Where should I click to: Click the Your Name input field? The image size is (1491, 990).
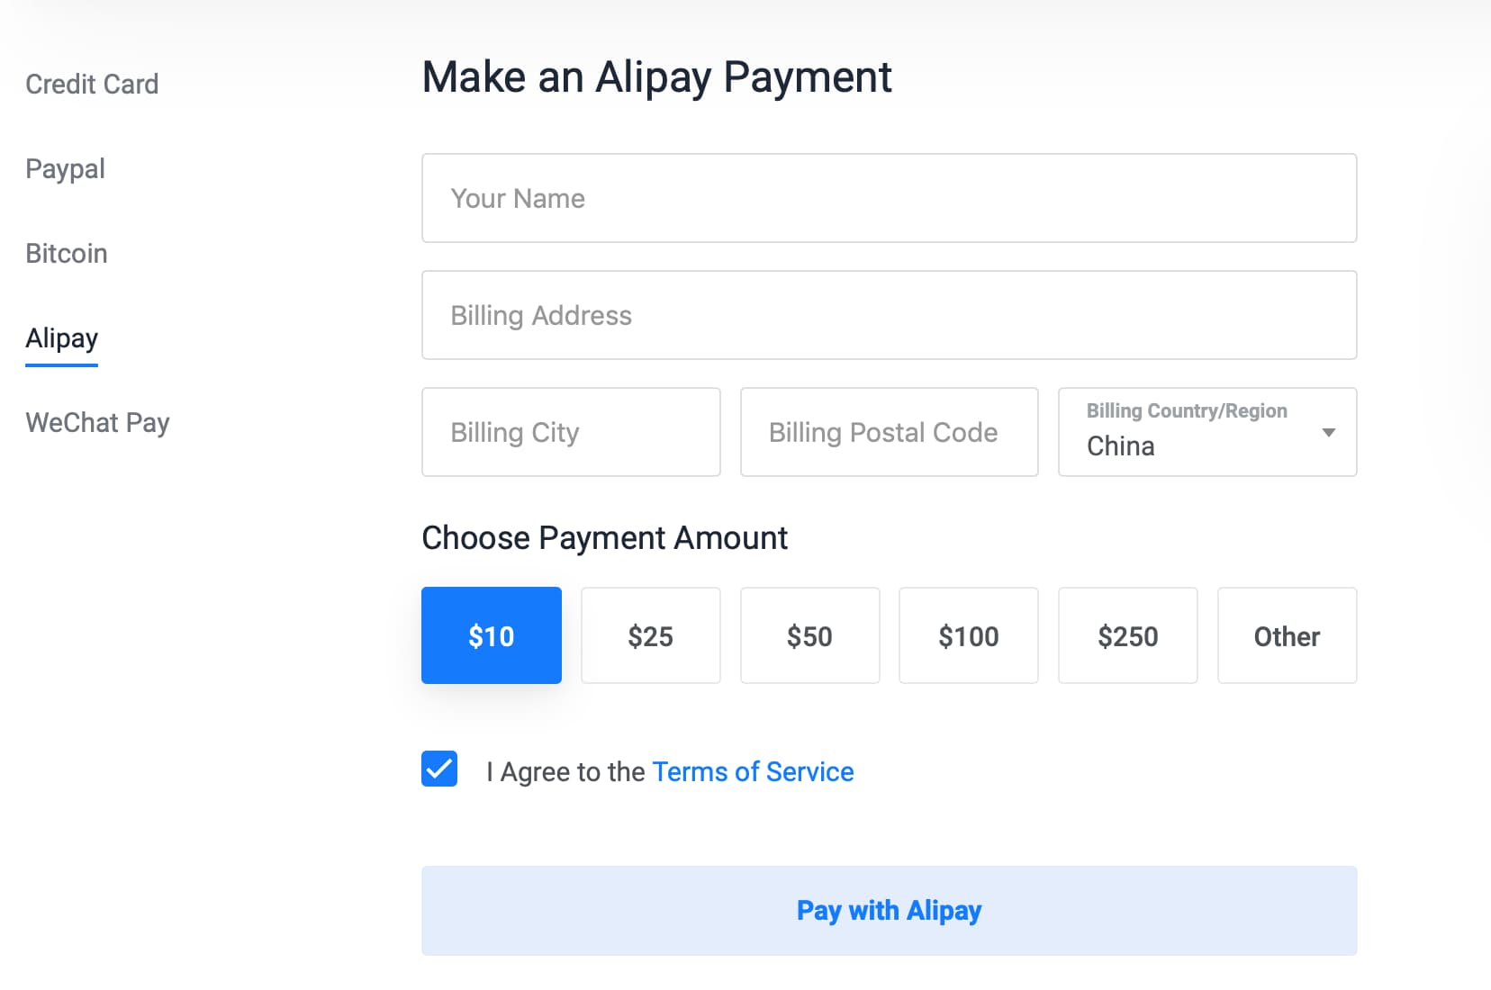[x=889, y=198]
